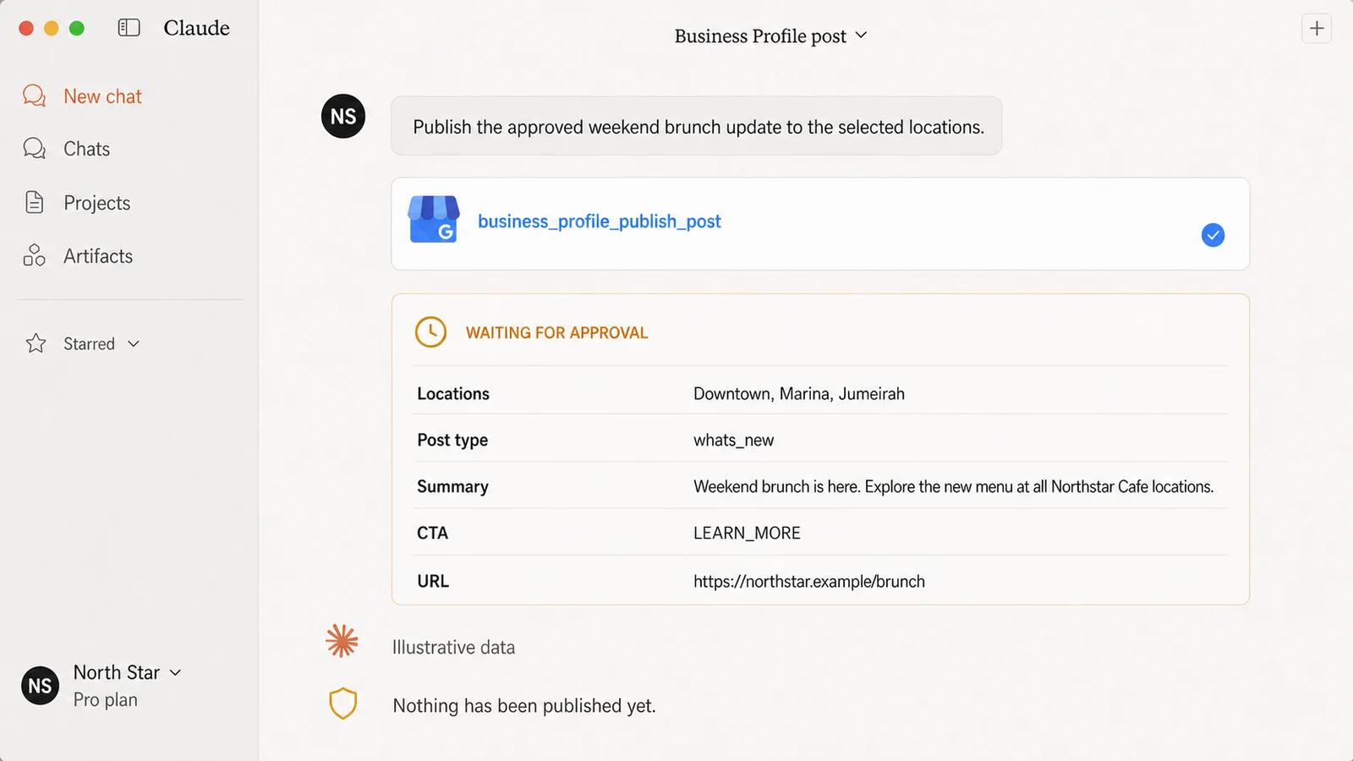Click the Post type row label
The height and width of the screenshot is (761, 1353).
point(452,441)
